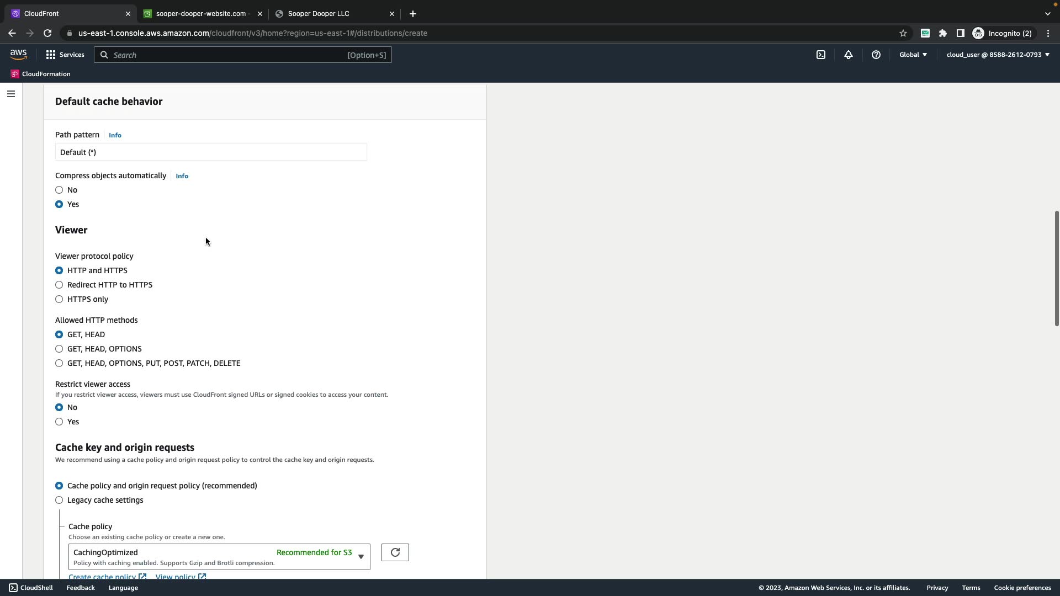Expand the cloud_user account menu
Screen dimensions: 1060x596
tap(998, 55)
